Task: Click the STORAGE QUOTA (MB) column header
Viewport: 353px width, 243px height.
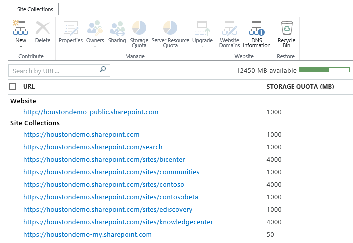Action: tap(300, 87)
